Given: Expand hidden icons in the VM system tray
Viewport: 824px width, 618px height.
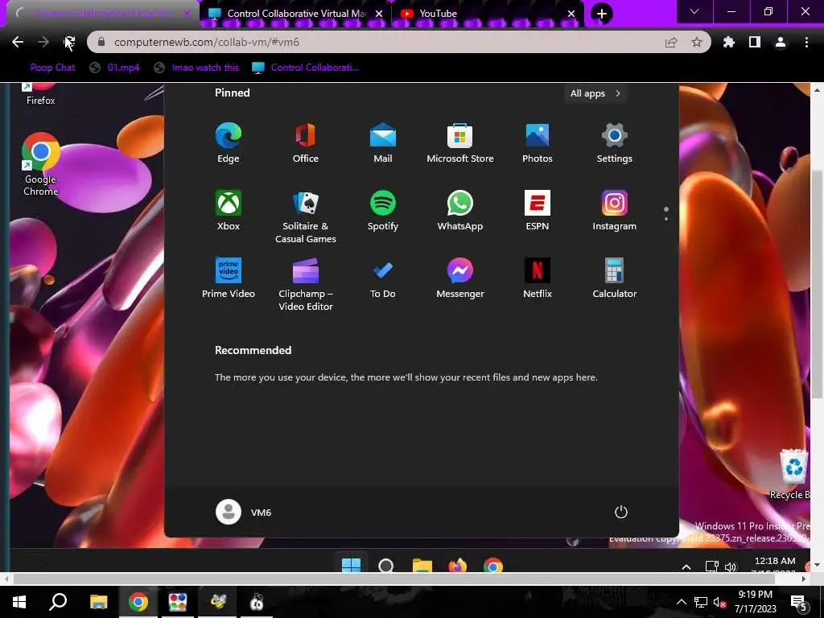Looking at the screenshot, I should (686, 566).
